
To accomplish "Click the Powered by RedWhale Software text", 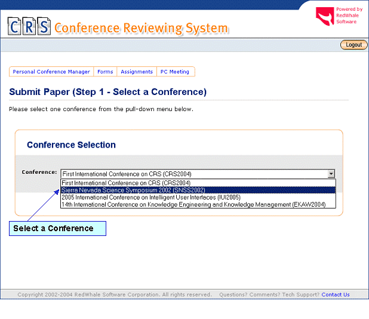I will pyautogui.click(x=349, y=16).
